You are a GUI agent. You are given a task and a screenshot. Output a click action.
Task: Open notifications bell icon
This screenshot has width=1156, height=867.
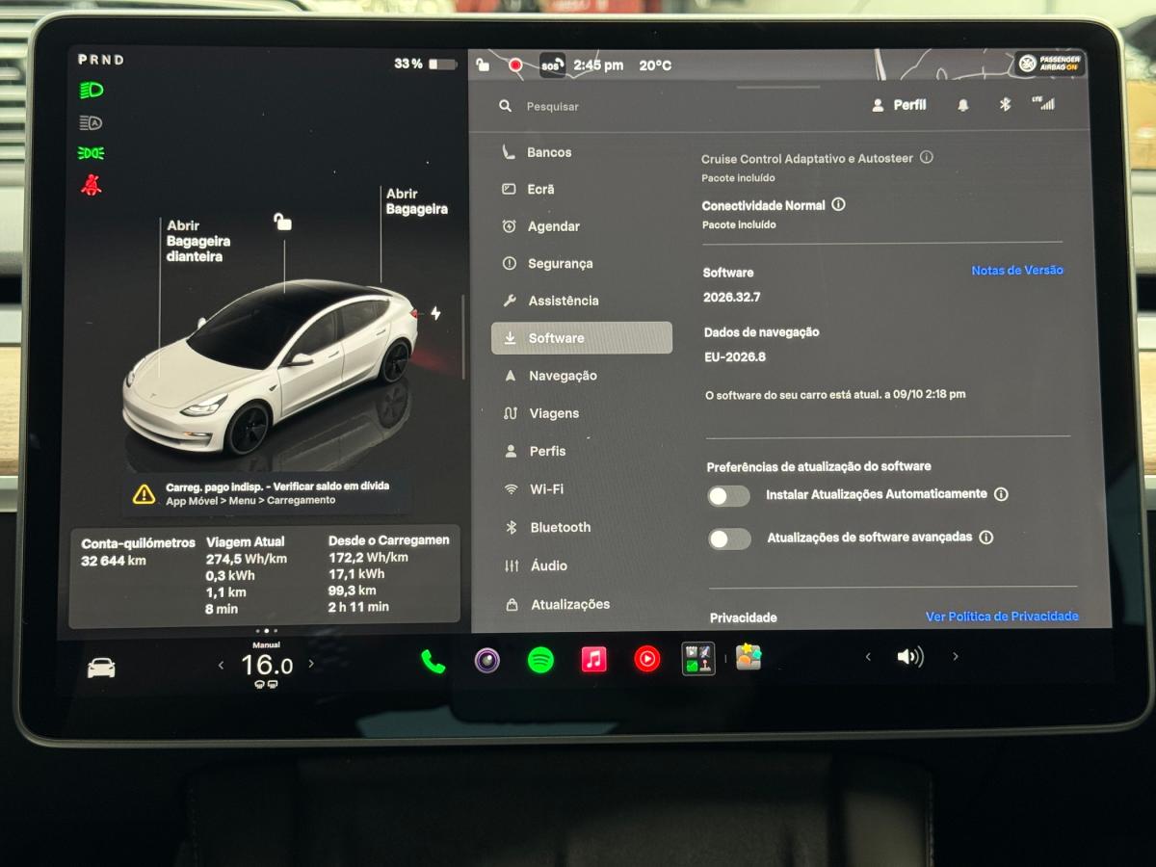tap(963, 105)
